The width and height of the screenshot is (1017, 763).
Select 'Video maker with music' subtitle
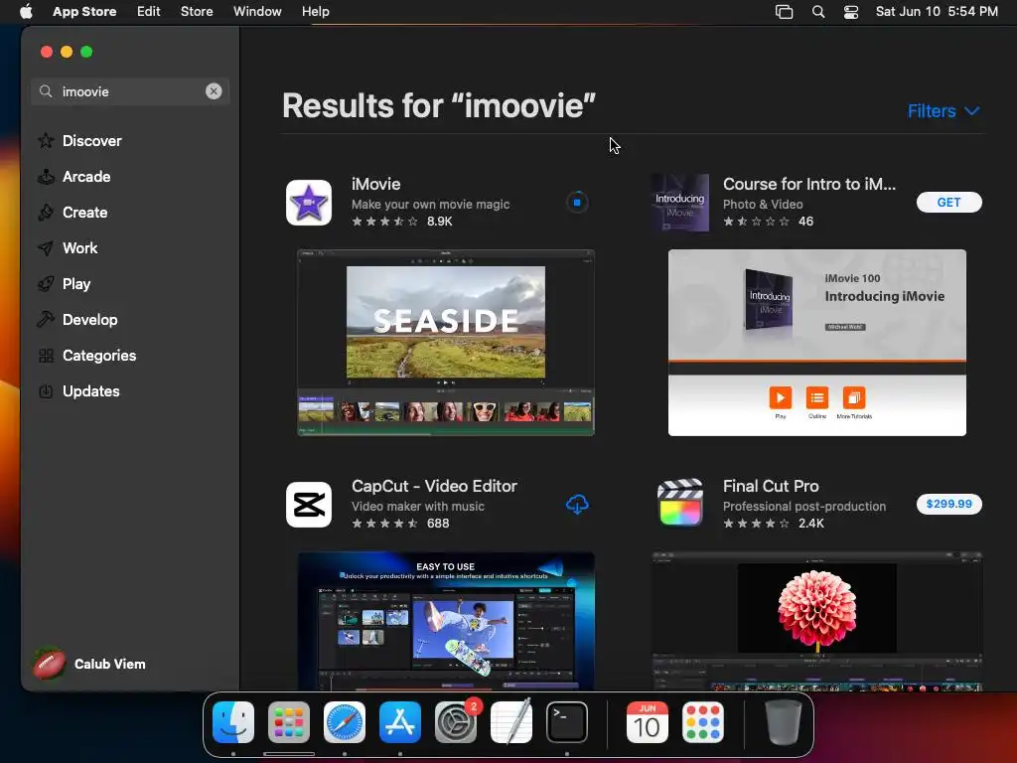pos(418,506)
